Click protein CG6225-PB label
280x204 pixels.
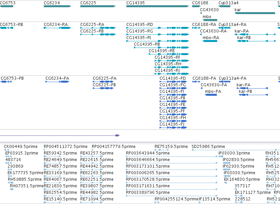pos(104,85)
